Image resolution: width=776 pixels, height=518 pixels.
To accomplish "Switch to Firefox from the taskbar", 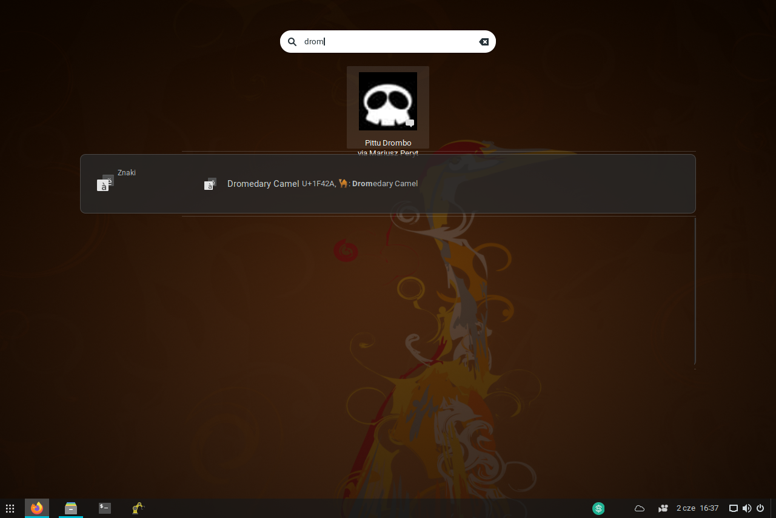I will tap(37, 508).
